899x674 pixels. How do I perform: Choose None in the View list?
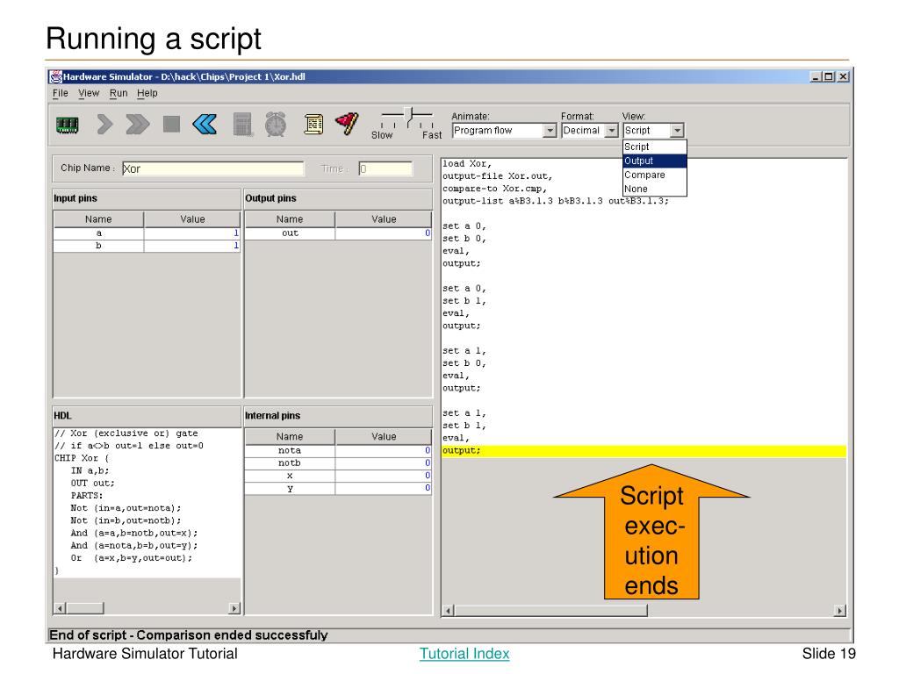point(655,190)
